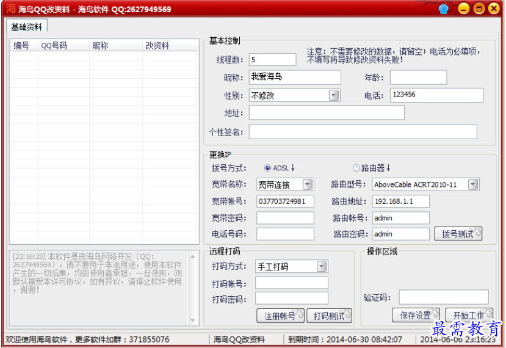The width and height of the screenshot is (506, 348).
Task: Click the 海 app logo in title bar
Action: point(10,9)
